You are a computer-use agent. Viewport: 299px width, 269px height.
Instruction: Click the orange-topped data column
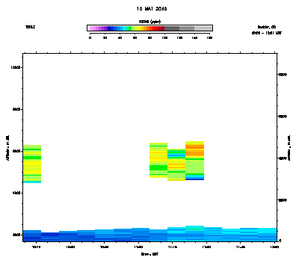[194, 161]
